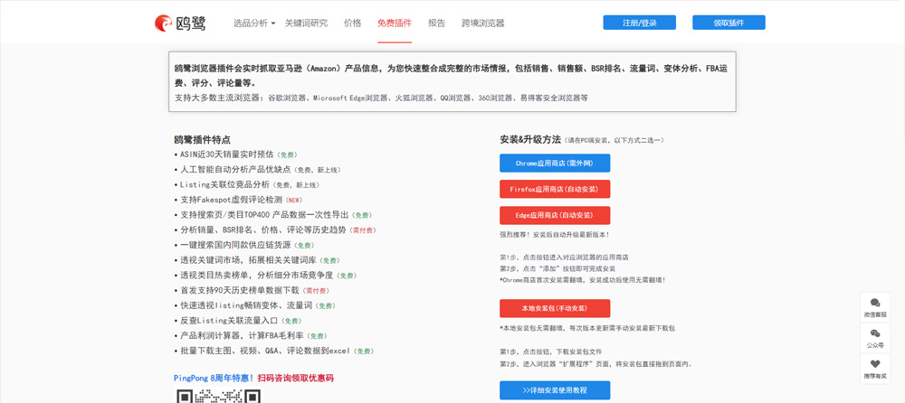Click text 分析销量、BSR排名、价格、评论等历史趋势

[x=262, y=230]
